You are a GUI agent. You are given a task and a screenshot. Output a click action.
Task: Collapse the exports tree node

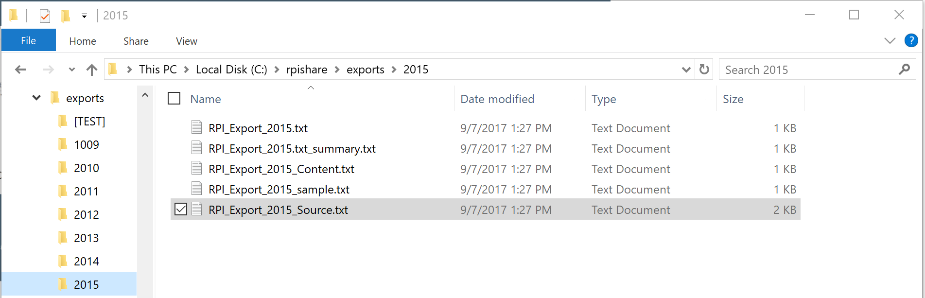coord(36,98)
